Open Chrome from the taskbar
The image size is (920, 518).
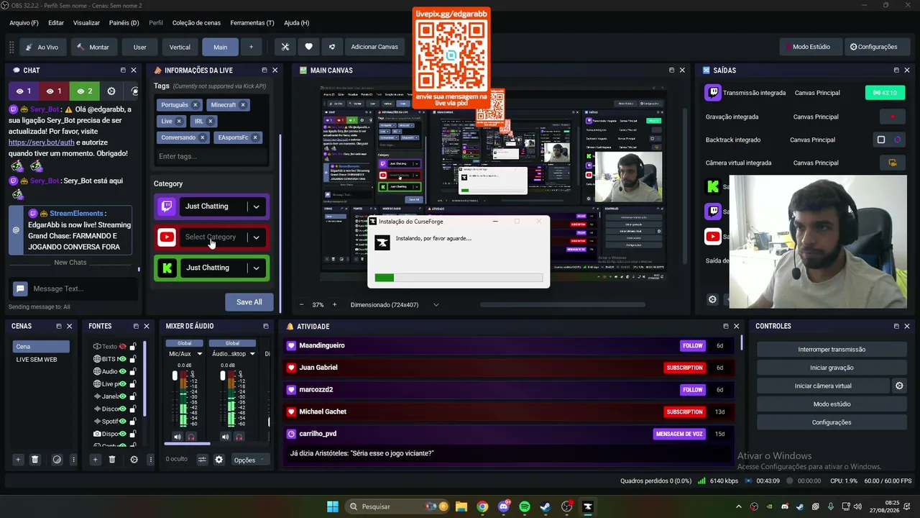[482, 506]
